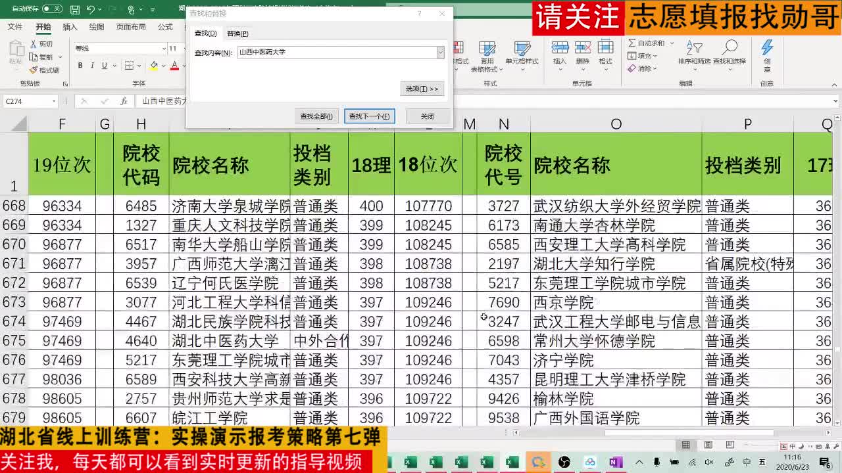
Task: Show hidden system tray icons
Action: pyautogui.click(x=640, y=462)
